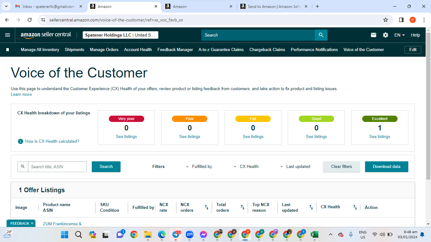This screenshot has width=431, height=242.
Task: Open the settings gear in Seller Central
Action: 386,35
